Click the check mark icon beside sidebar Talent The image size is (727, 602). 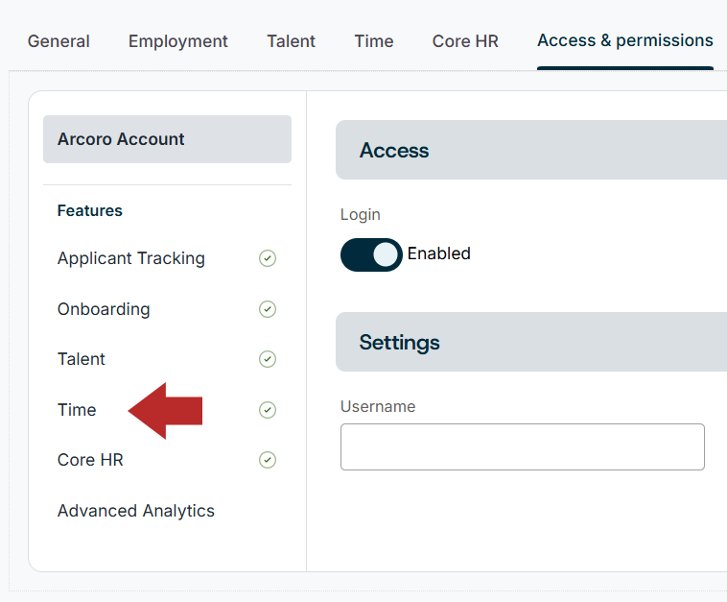(x=268, y=359)
